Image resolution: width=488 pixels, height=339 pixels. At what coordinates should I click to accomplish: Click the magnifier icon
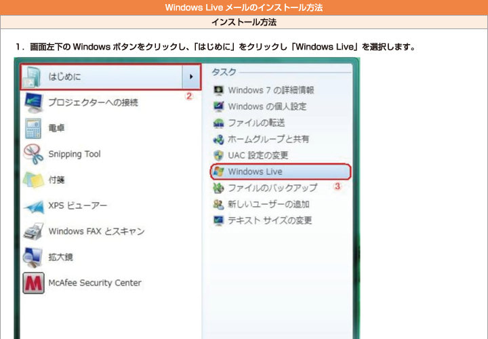coord(33,258)
